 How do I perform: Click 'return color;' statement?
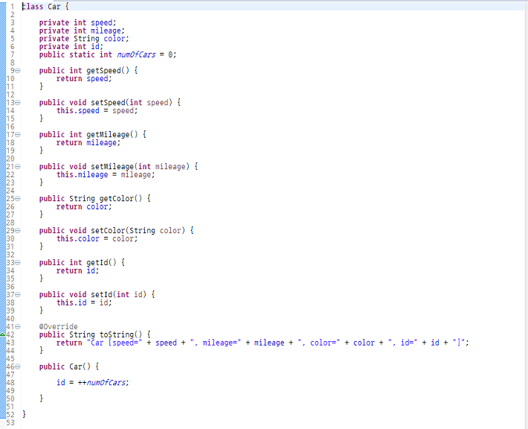(x=84, y=207)
